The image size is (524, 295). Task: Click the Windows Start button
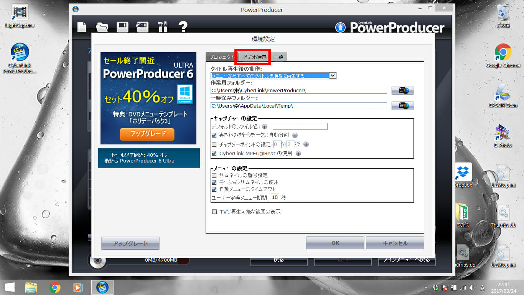tap(9, 287)
